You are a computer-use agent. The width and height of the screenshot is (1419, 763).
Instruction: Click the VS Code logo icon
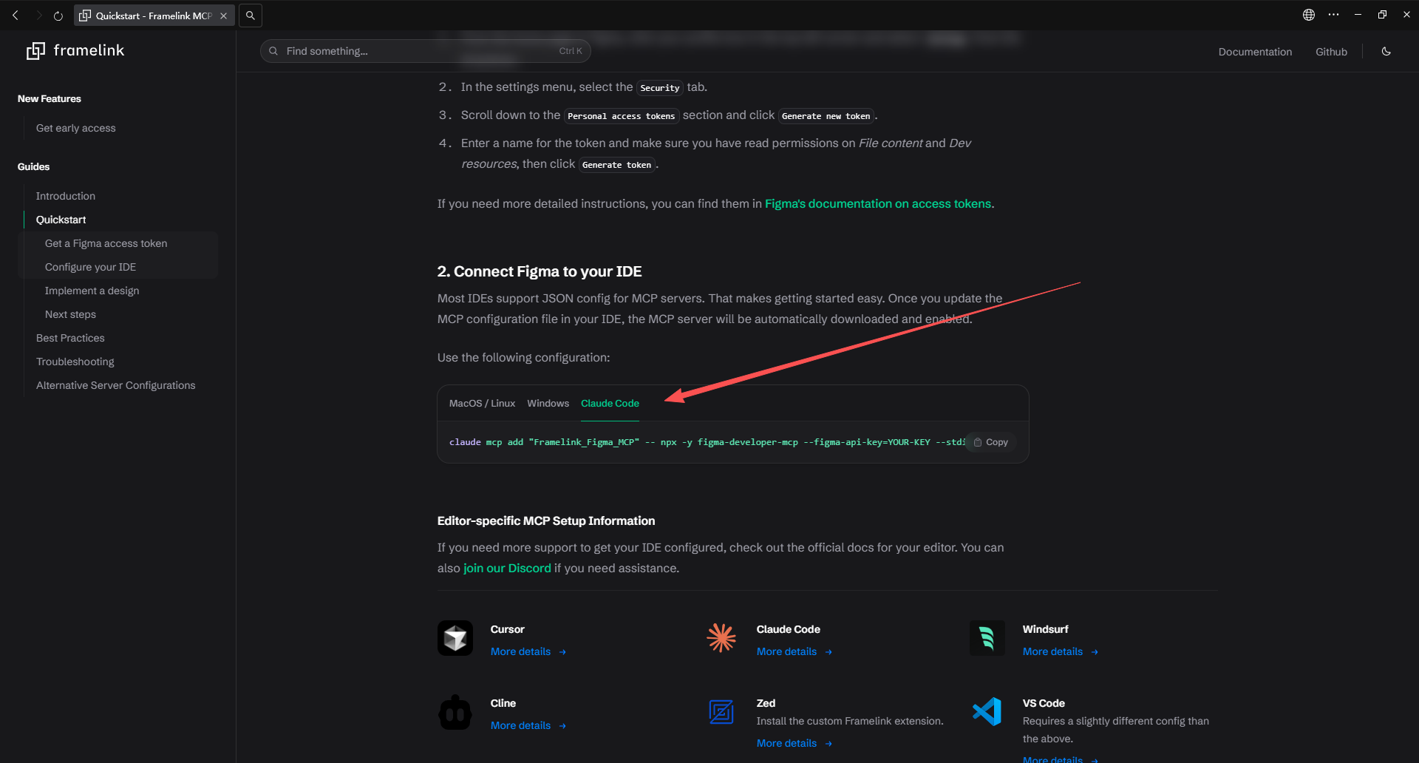pyautogui.click(x=987, y=712)
